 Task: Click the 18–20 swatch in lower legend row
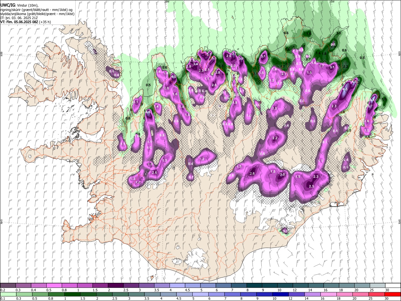click(x=344, y=294)
